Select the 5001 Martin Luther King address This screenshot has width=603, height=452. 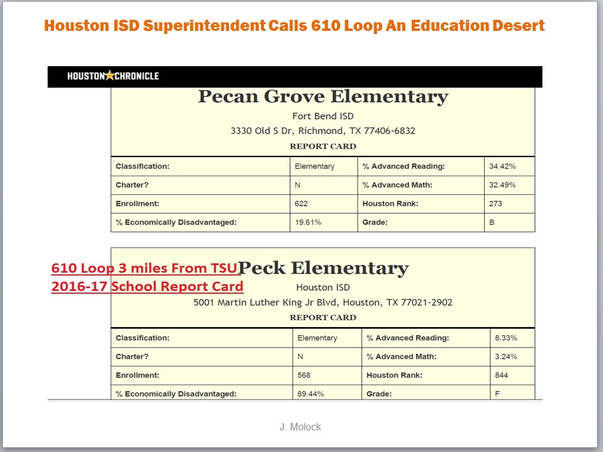coord(323,302)
